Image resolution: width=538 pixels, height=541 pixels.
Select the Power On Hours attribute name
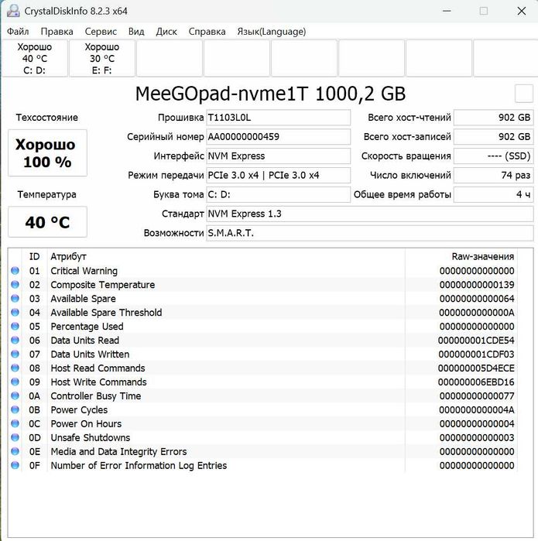click(x=86, y=423)
